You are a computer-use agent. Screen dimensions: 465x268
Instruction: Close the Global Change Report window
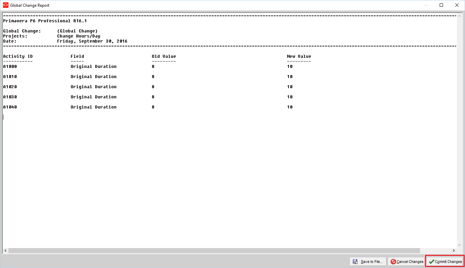pos(457,5)
